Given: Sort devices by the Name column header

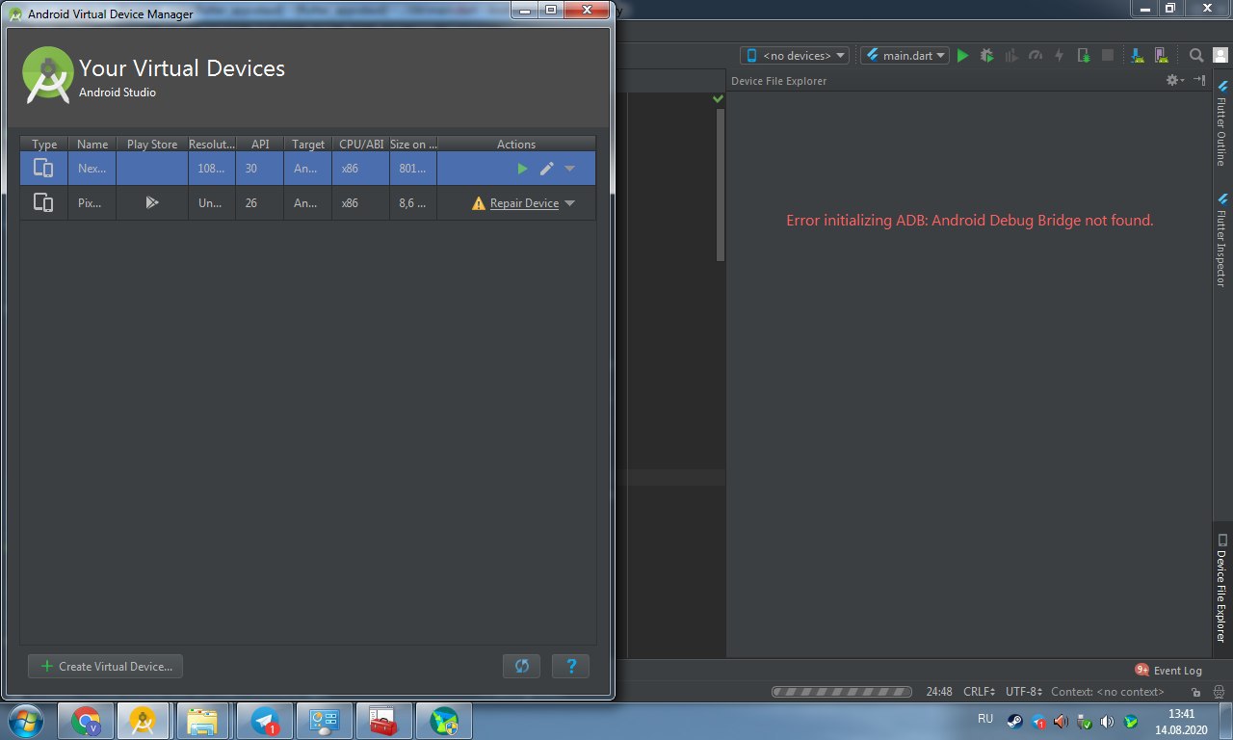Looking at the screenshot, I should pyautogui.click(x=92, y=144).
